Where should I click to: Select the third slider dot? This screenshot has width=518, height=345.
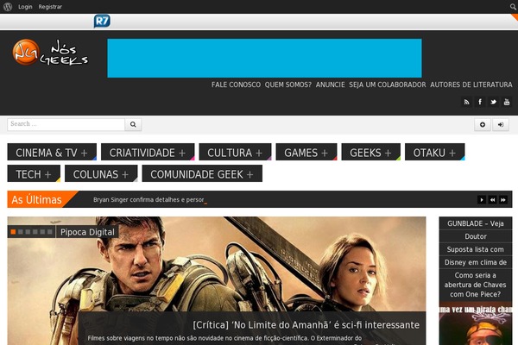point(28,232)
